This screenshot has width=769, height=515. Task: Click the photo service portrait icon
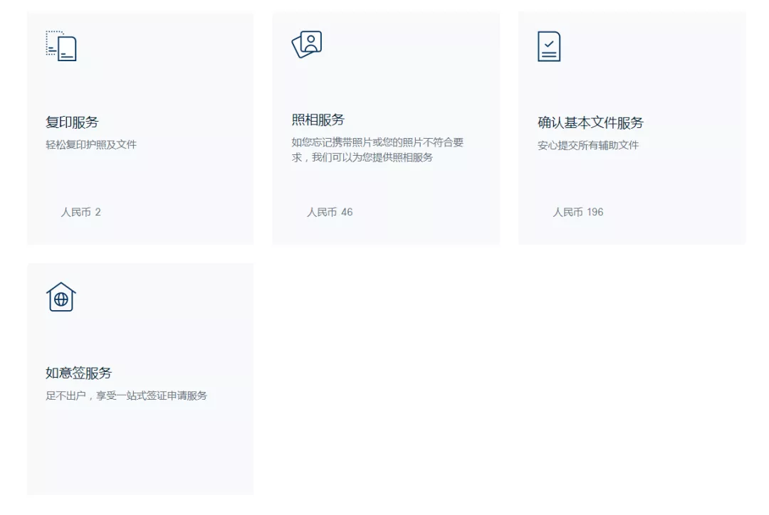tap(307, 44)
